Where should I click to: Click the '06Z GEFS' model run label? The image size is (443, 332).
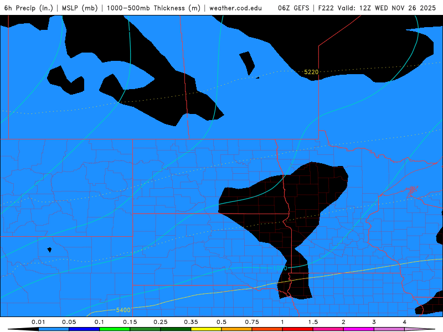pos(293,8)
